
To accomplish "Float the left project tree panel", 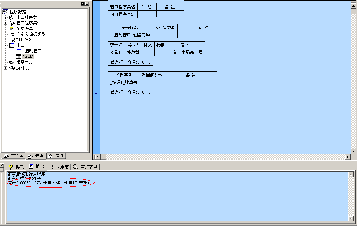I will pos(83,3).
